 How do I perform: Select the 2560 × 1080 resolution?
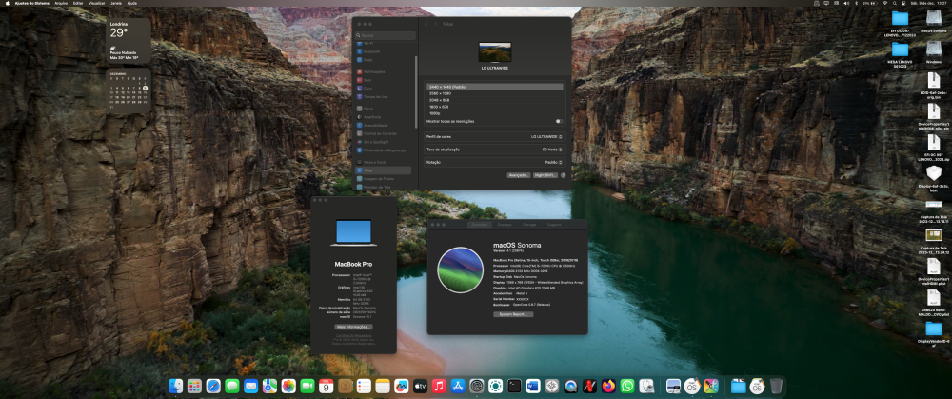(x=495, y=93)
